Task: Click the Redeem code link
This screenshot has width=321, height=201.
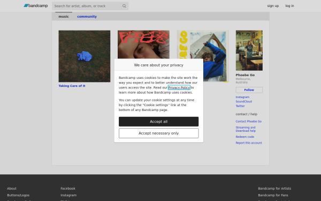Action: (245, 137)
